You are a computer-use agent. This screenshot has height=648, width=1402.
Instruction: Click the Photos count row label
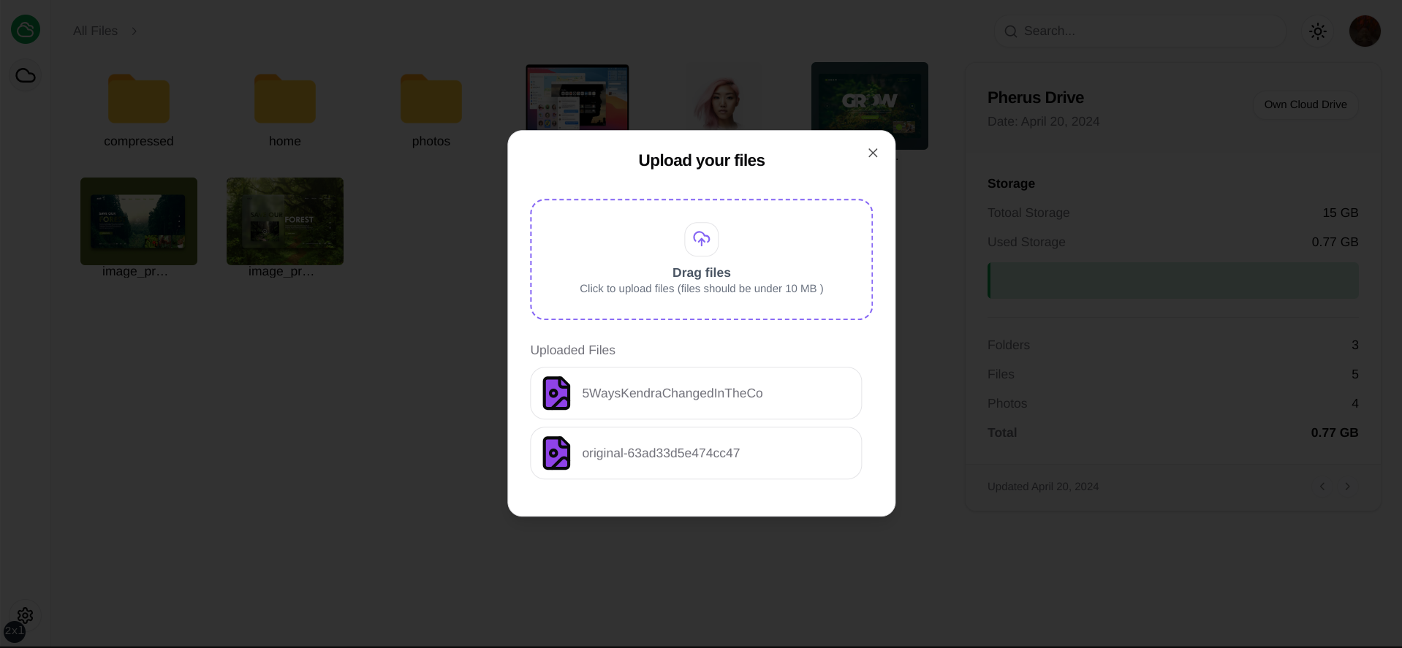point(1007,403)
